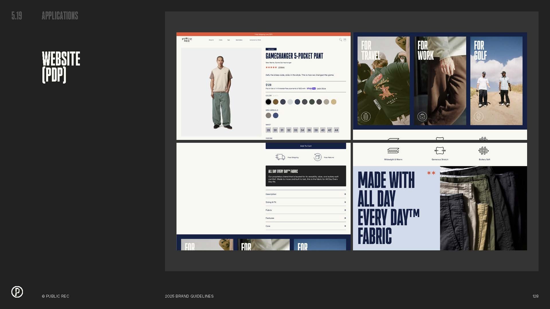550x309 pixels.
Task: Choose the gray-brown swatch under New Arrivals
Action: pos(268,115)
